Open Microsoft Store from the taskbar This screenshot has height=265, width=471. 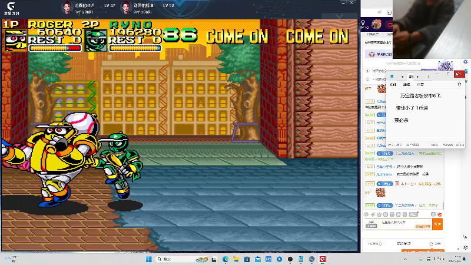[247, 259]
